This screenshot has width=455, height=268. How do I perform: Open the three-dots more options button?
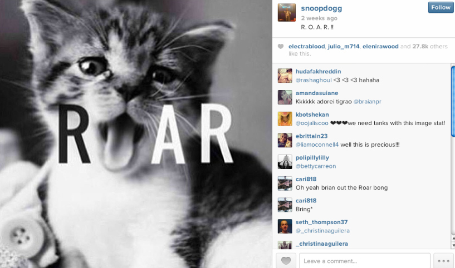coord(443,261)
